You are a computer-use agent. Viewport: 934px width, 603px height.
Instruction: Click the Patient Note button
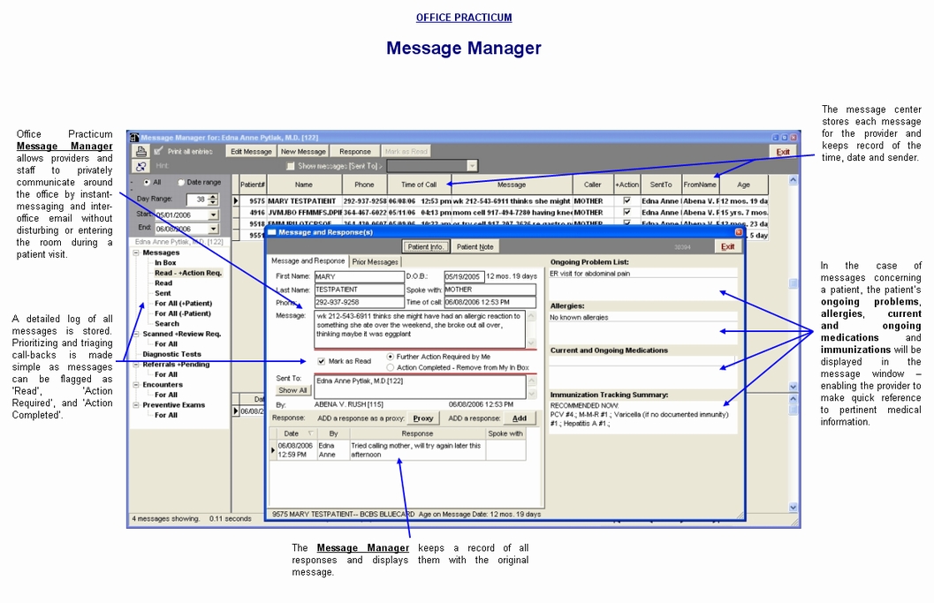(x=475, y=246)
